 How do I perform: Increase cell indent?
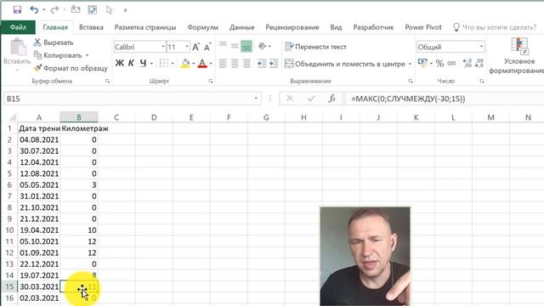274,64
